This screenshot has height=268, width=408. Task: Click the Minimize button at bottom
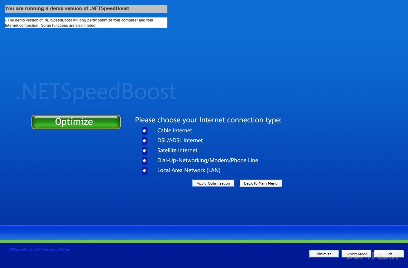[324, 254]
